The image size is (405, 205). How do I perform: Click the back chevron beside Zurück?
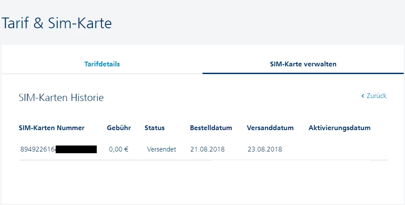pyautogui.click(x=363, y=96)
